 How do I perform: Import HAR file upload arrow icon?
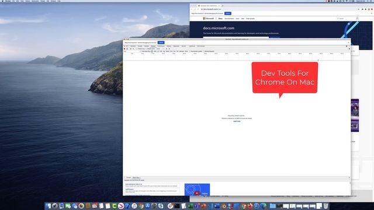click(167, 49)
